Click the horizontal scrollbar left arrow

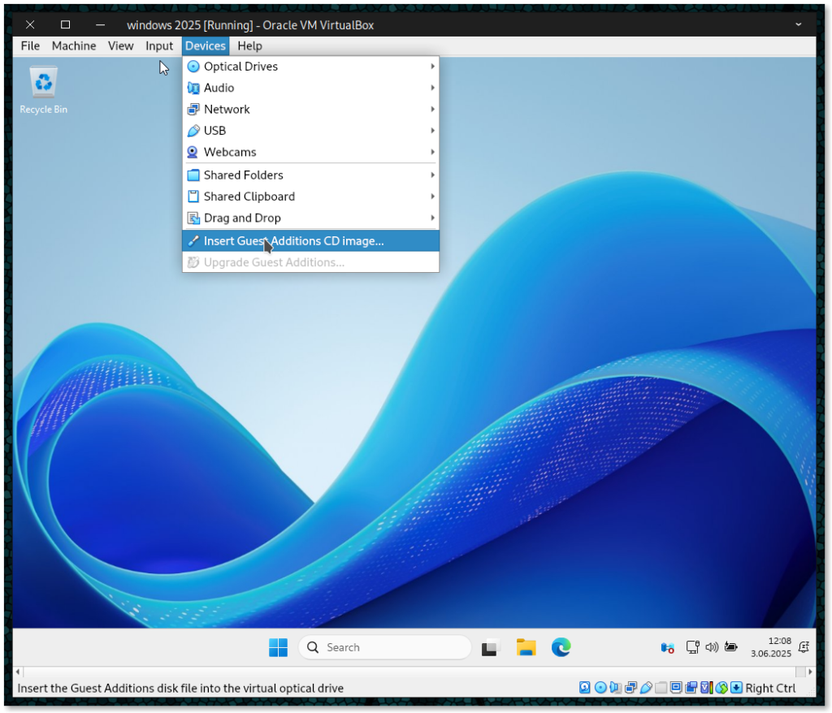(18, 672)
